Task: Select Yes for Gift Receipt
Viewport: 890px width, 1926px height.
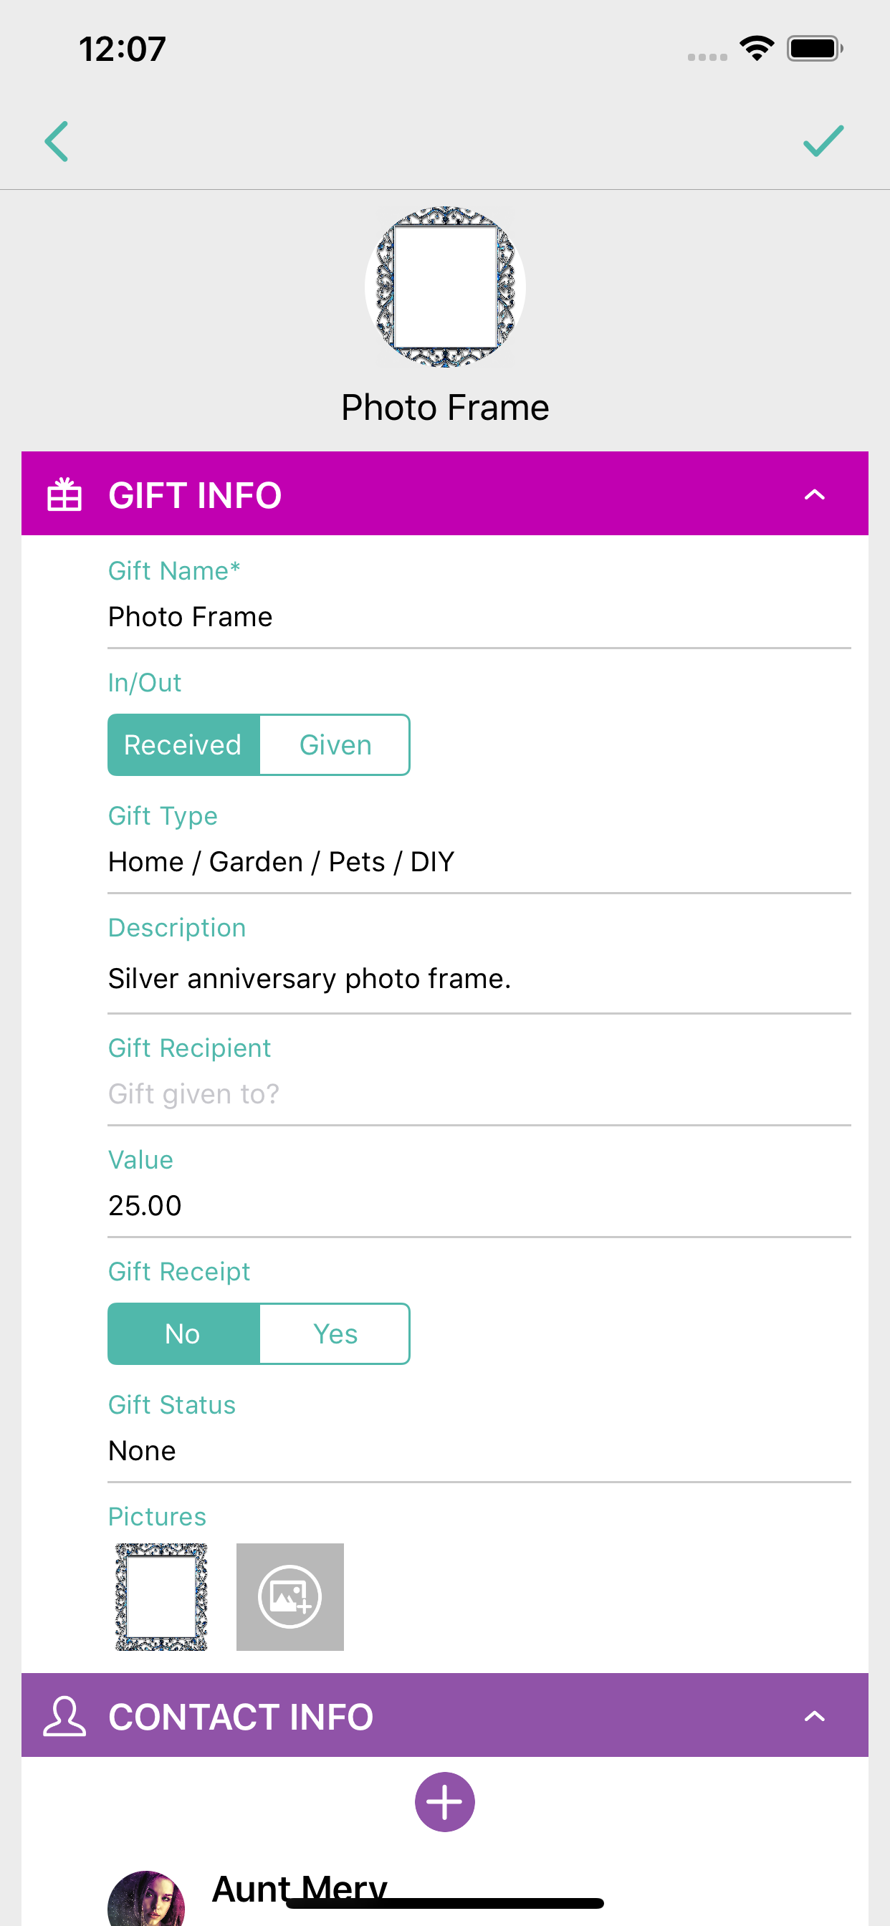Action: [335, 1333]
